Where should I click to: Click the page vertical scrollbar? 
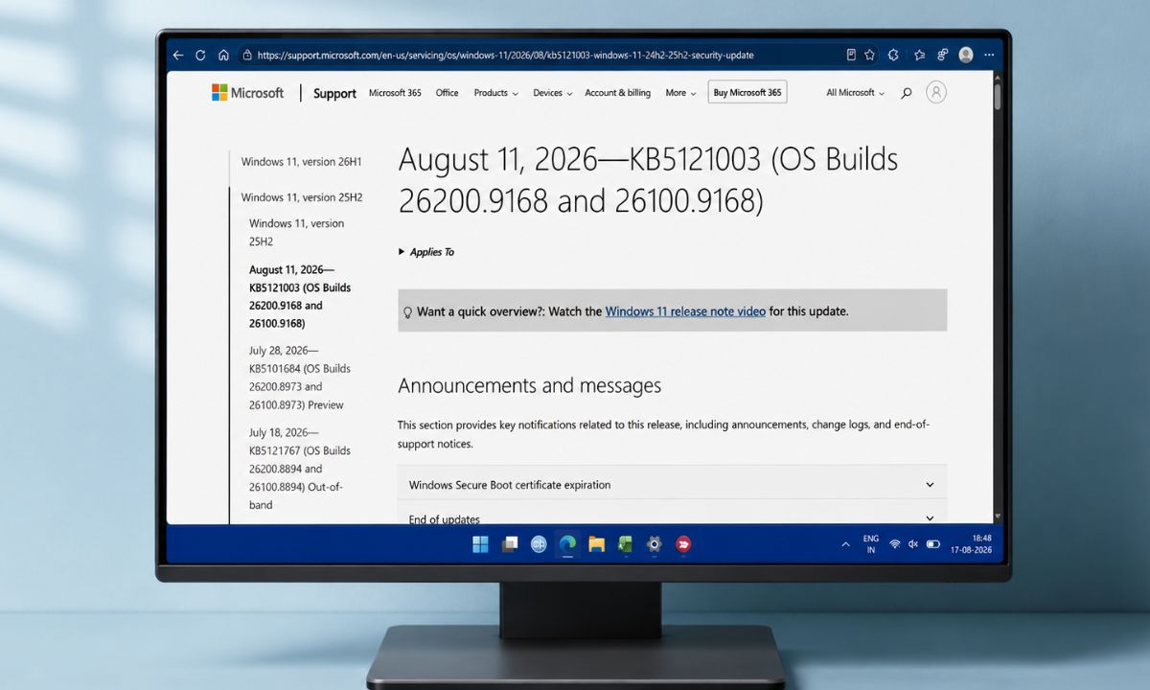[998, 96]
